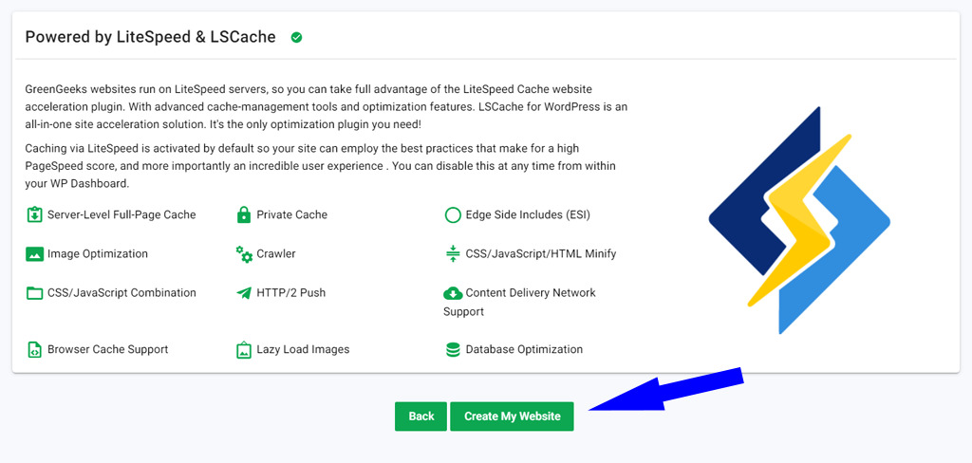The image size is (972, 463).
Task: Click the Powered by LiteSpeed & LSCache heading
Action: [151, 37]
